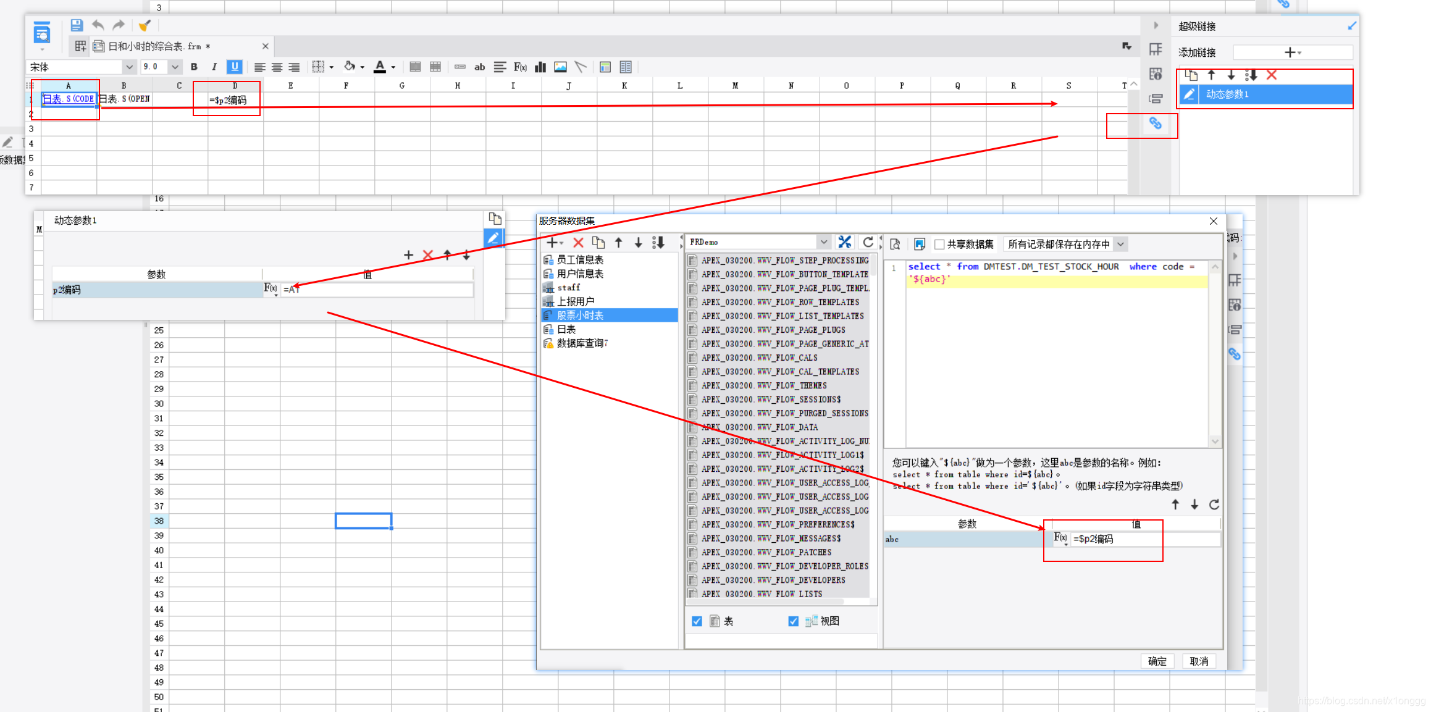Click the format painter brush icon
This screenshot has width=1431, height=712.
pos(145,25)
